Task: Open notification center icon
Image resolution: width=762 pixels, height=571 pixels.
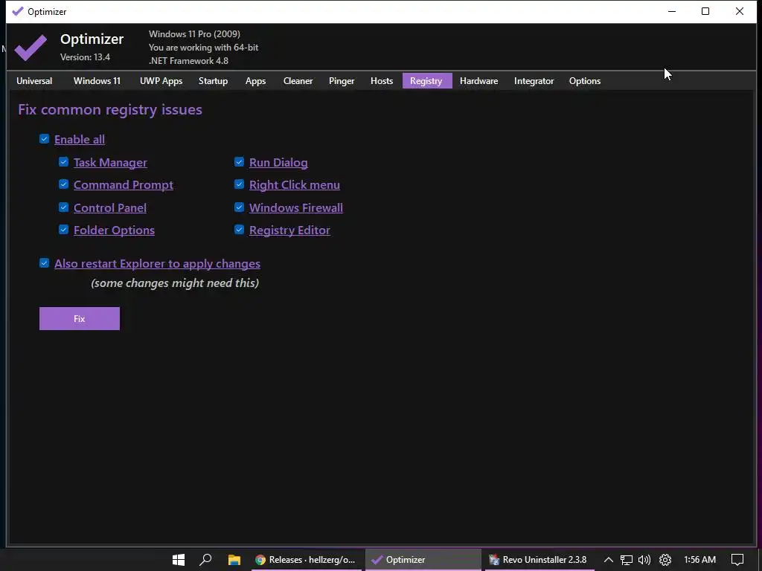Action: point(737,560)
